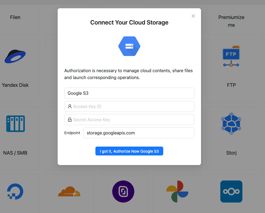Select the NAS / SMB server icon
This screenshot has width=265, height=213.
(15, 123)
